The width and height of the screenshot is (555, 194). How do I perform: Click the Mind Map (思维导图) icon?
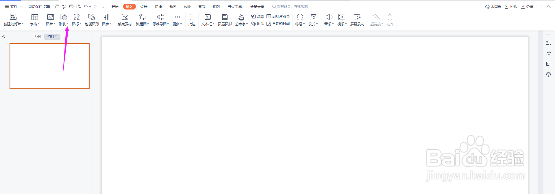[x=161, y=17]
